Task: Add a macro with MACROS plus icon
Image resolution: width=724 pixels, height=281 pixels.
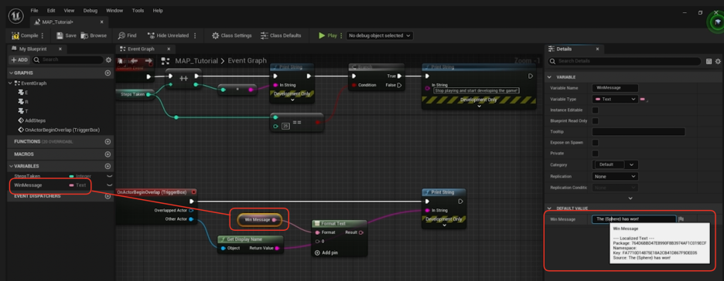Action: point(108,154)
